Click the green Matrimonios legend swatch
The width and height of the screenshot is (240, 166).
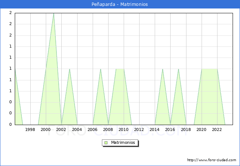pos(106,142)
